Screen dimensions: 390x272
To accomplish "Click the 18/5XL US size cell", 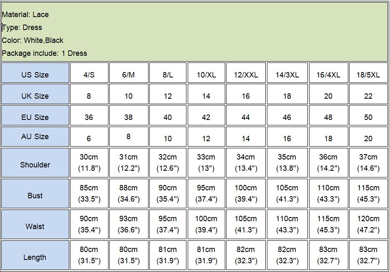I will [368, 75].
